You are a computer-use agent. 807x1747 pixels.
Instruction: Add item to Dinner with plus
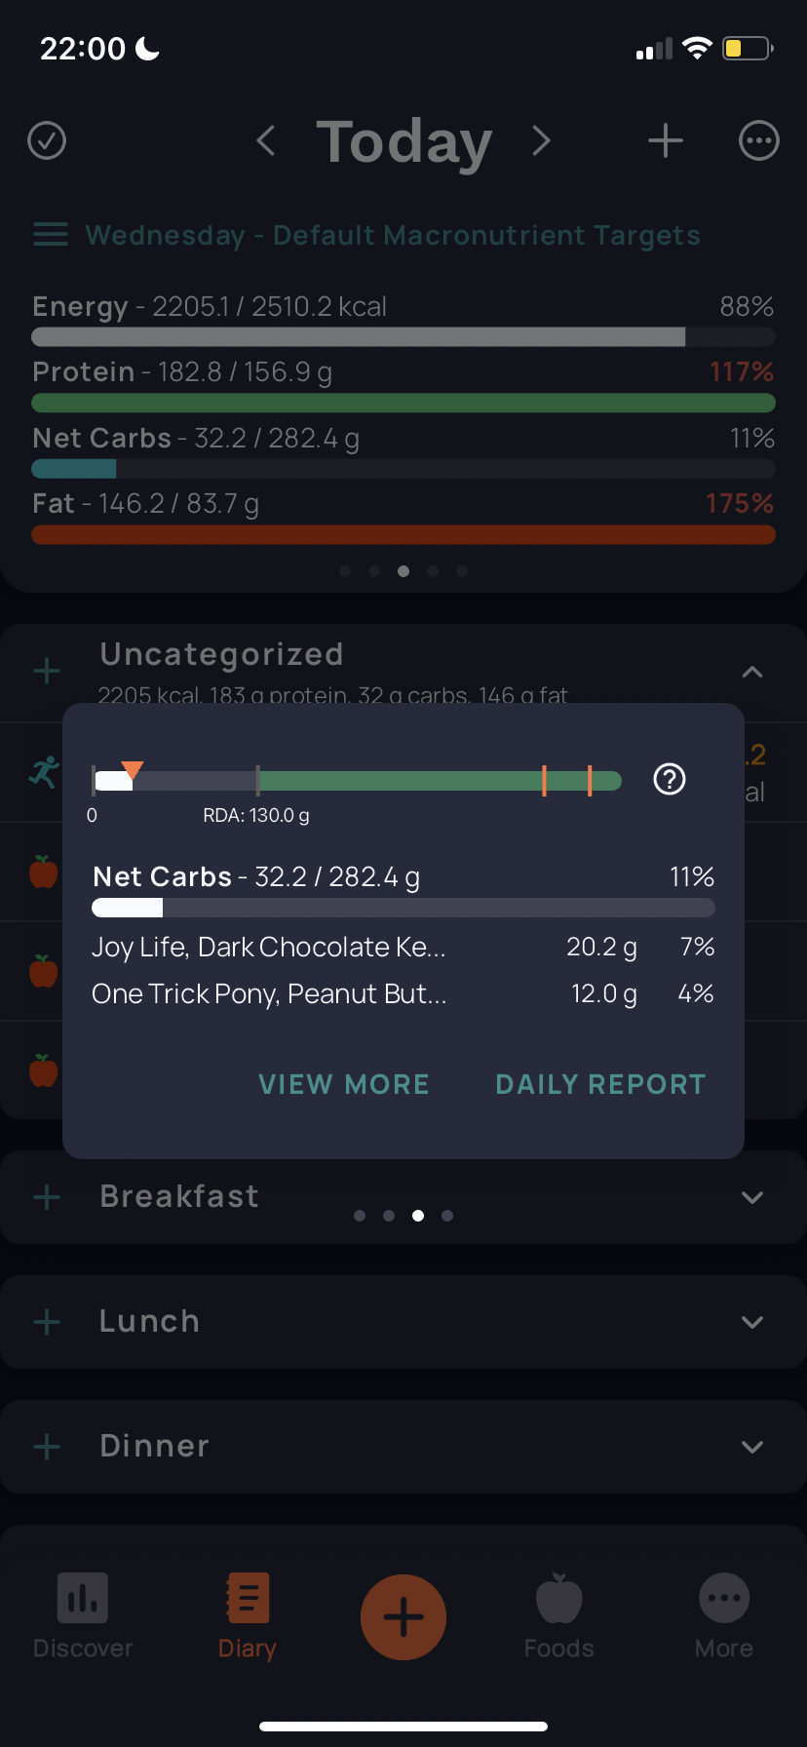click(x=47, y=1447)
